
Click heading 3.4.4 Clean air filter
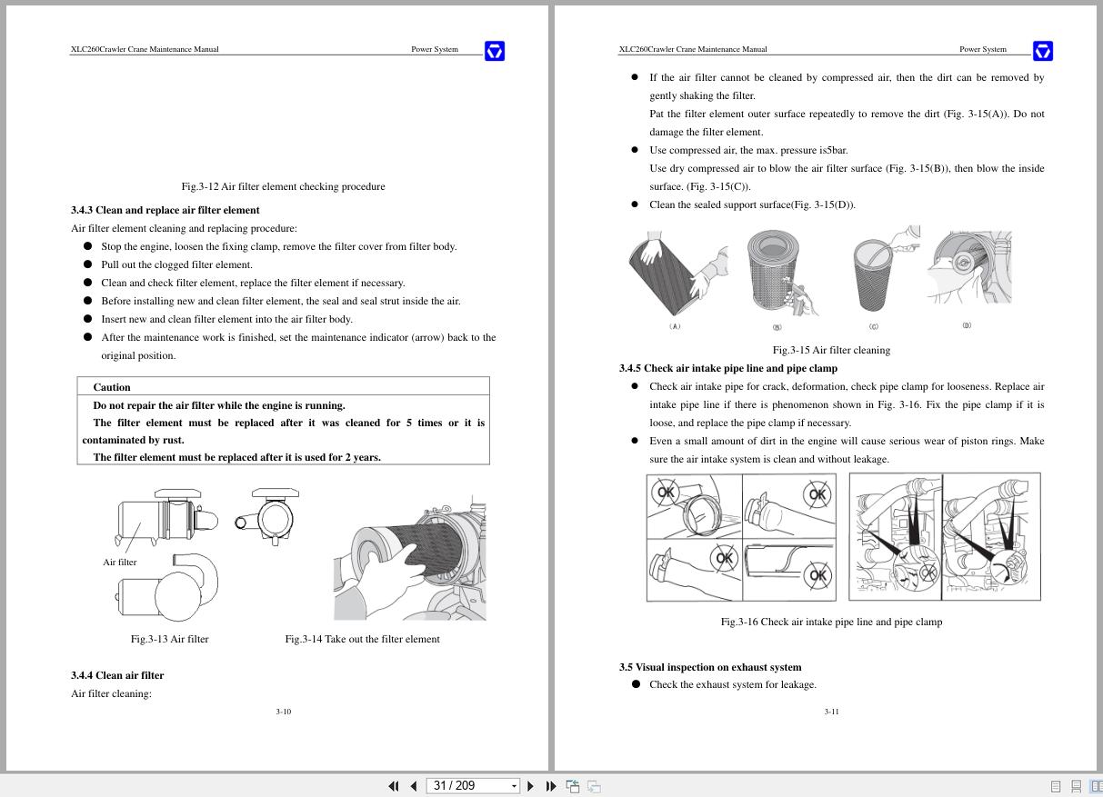117,675
